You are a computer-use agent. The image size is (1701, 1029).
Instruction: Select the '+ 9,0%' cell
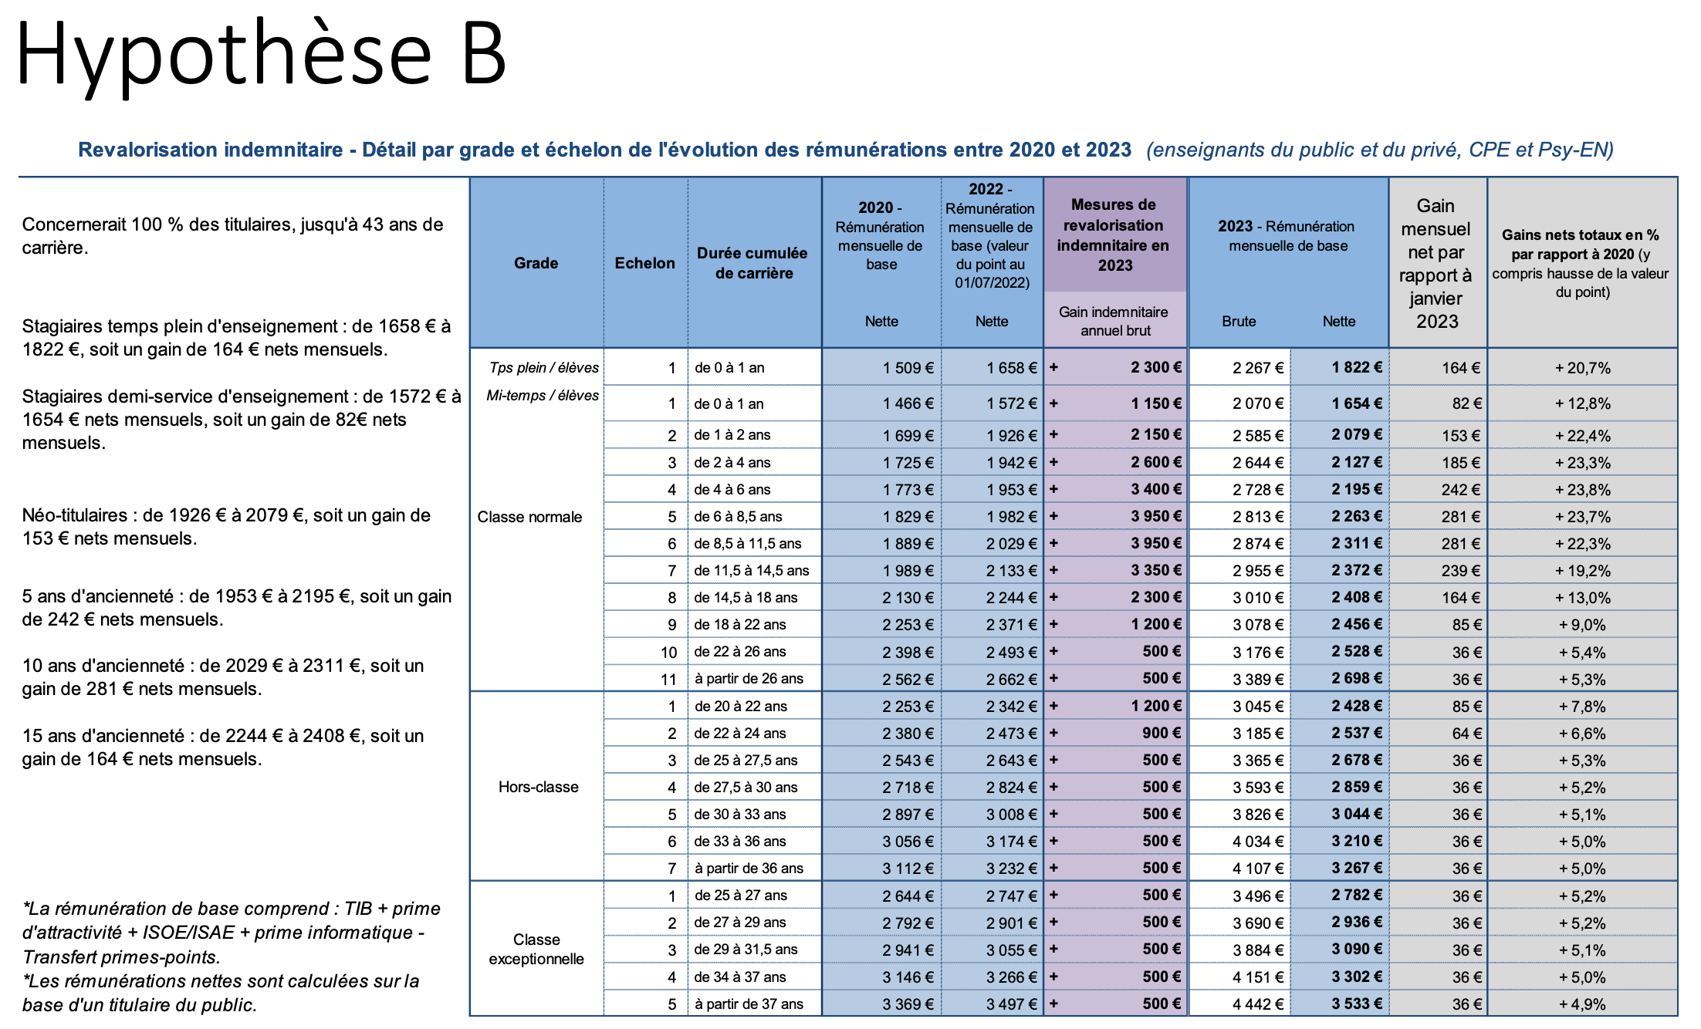pyautogui.click(x=1583, y=625)
